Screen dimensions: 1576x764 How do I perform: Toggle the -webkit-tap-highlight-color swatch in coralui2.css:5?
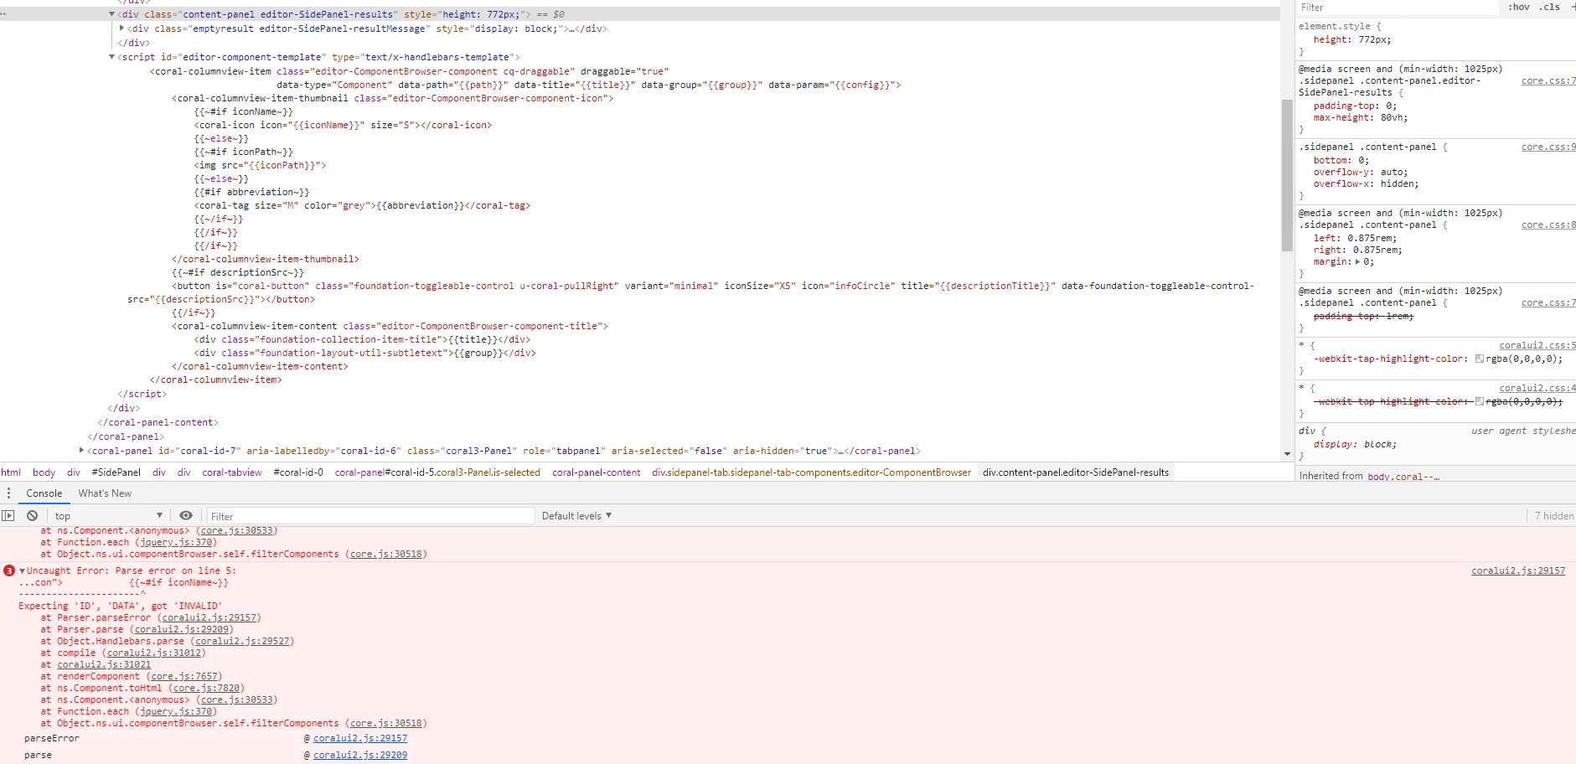(x=1480, y=359)
